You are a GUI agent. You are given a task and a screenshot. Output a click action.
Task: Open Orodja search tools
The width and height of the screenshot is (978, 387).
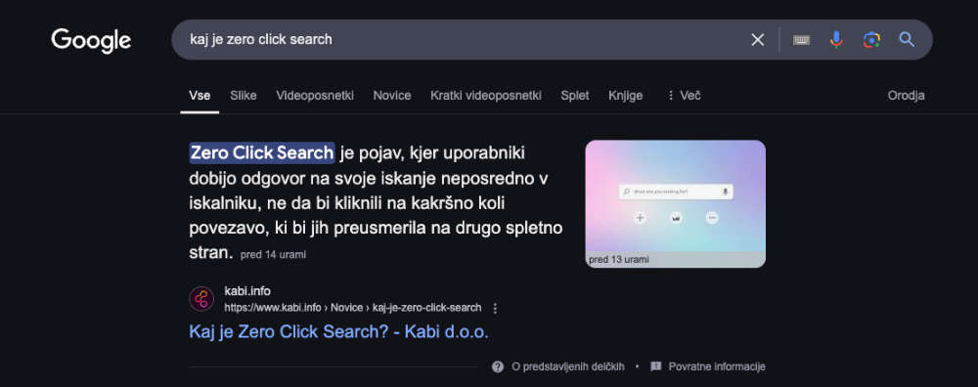click(x=906, y=96)
